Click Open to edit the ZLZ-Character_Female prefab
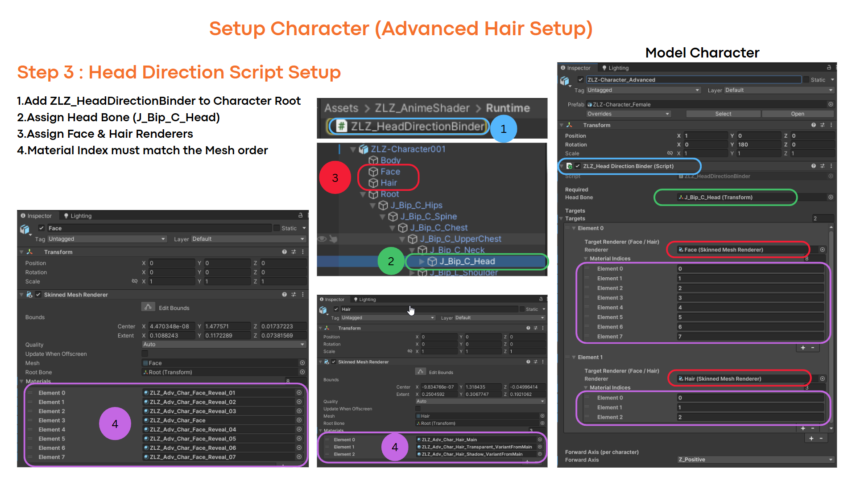 [x=798, y=113]
